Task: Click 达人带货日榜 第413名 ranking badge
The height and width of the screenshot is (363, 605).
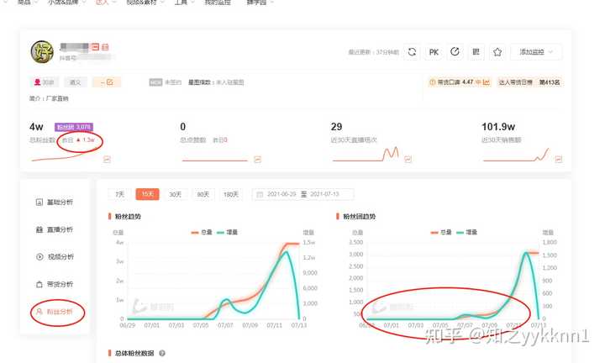Action: pyautogui.click(x=529, y=82)
